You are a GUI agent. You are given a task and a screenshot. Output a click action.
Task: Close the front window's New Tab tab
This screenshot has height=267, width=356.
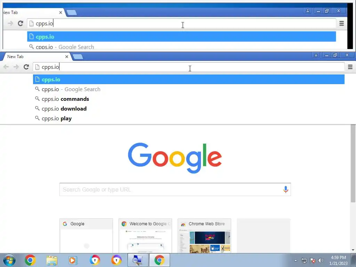click(x=67, y=57)
